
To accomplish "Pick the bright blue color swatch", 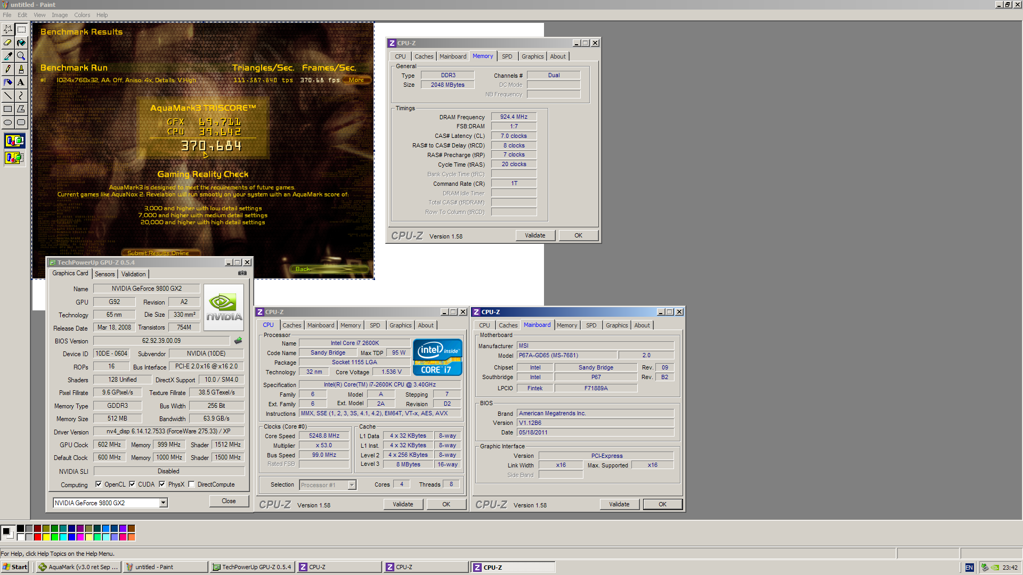I will click(x=72, y=537).
